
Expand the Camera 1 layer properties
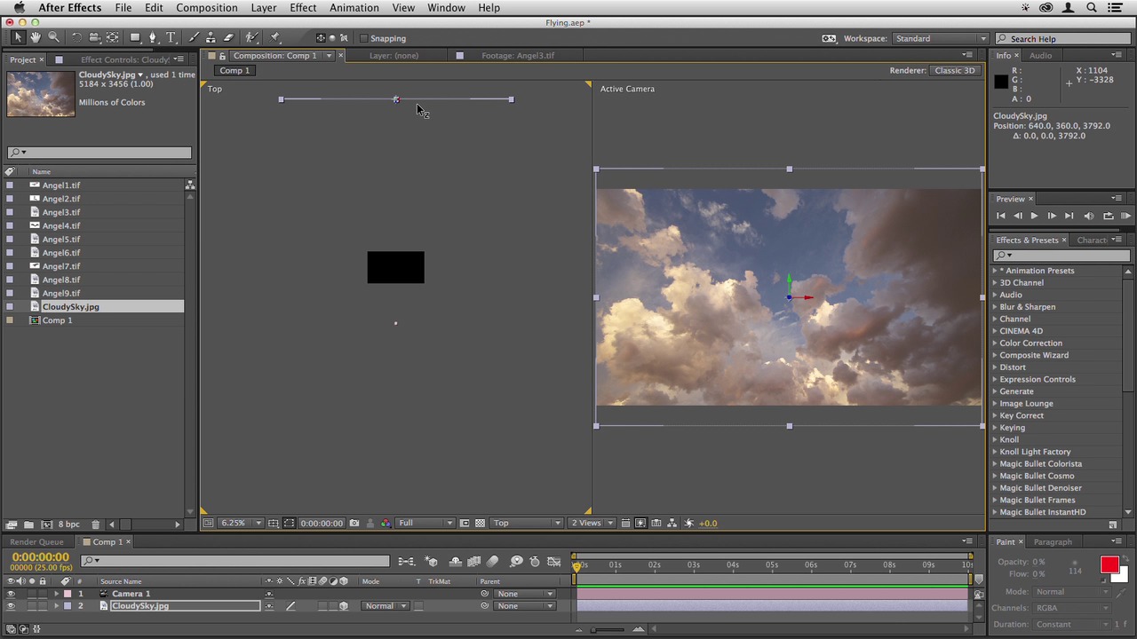pyautogui.click(x=56, y=594)
